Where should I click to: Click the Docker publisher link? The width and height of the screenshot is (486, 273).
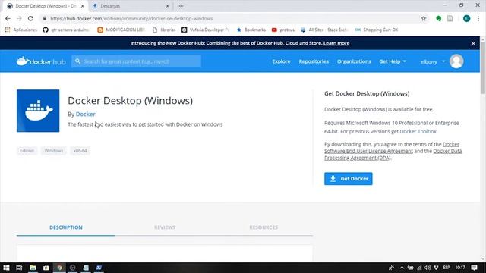pos(85,115)
